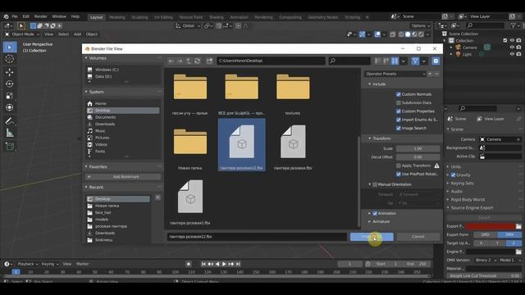The width and height of the screenshot is (525, 295).
Task: Open display settings dropdown arrow
Action: coord(403,61)
